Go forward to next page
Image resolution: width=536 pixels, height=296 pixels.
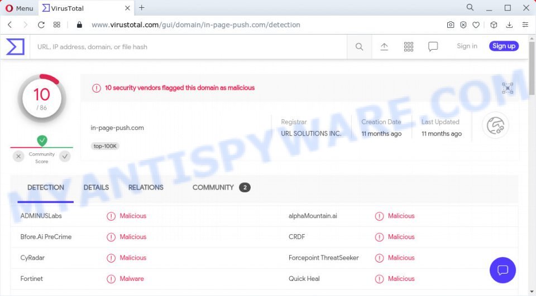click(x=25, y=25)
